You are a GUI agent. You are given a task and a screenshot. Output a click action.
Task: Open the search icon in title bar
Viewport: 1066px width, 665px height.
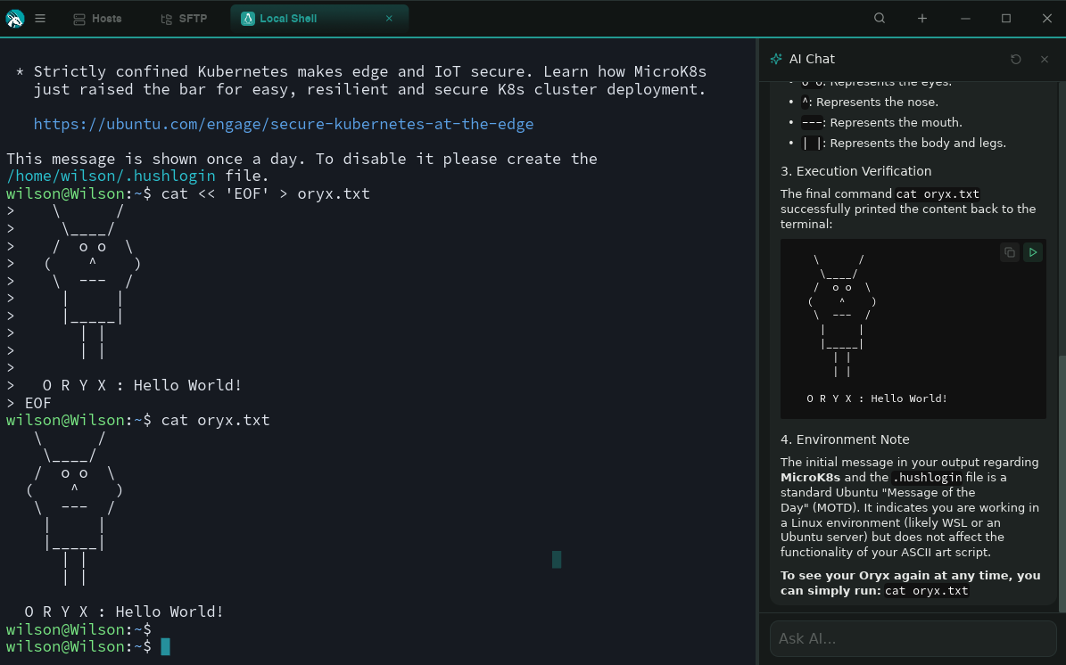tap(880, 19)
